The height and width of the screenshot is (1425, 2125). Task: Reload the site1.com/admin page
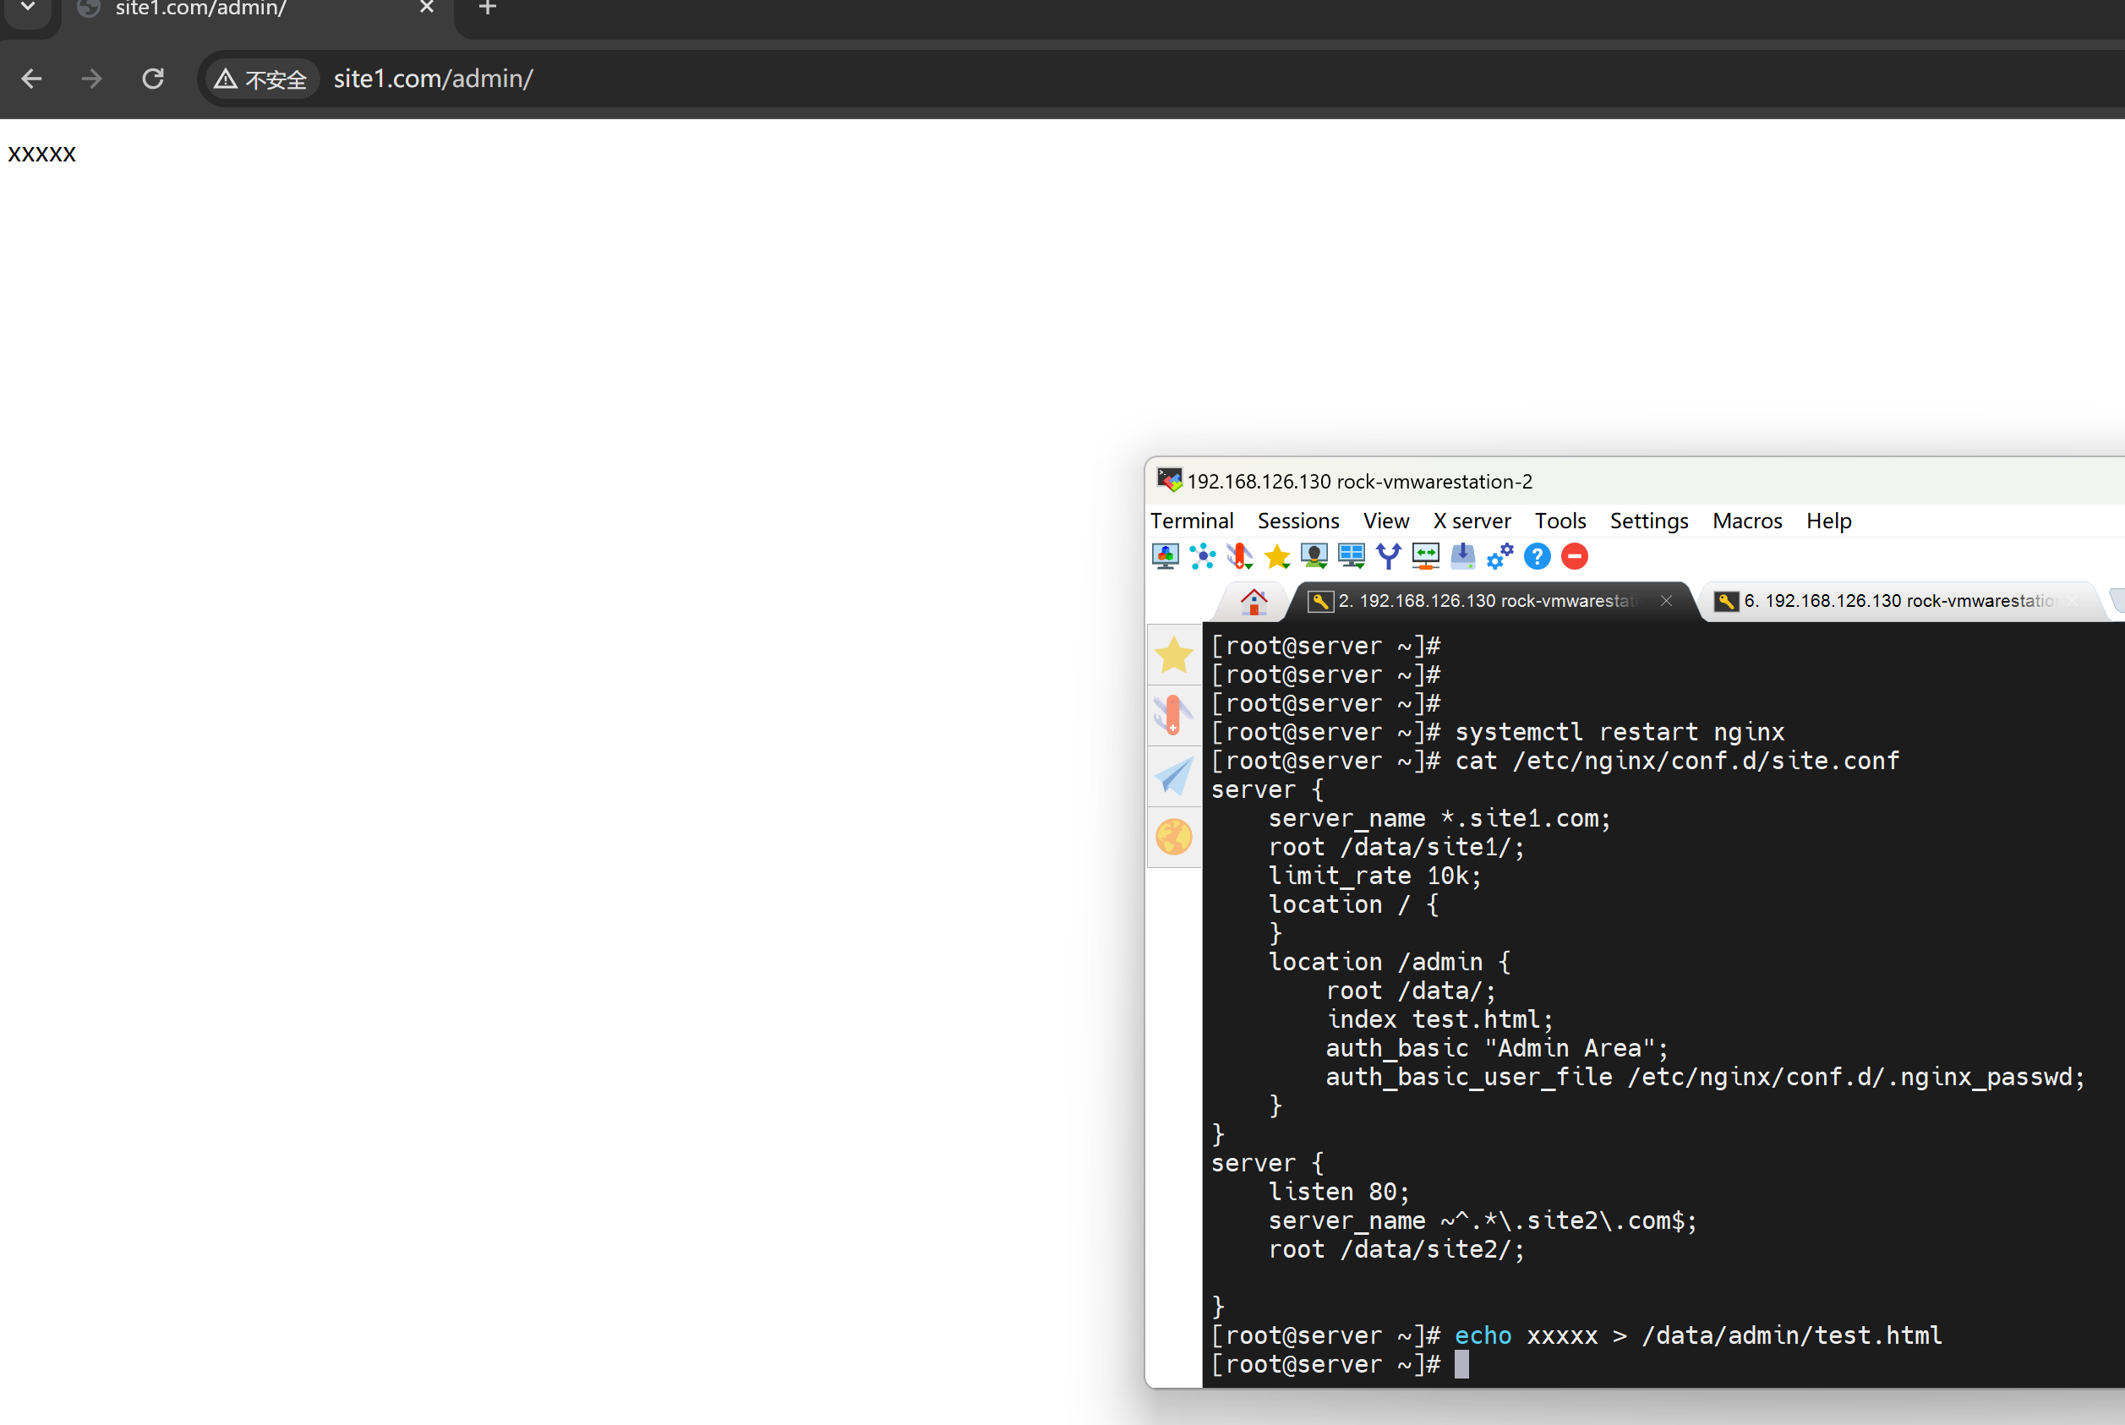point(153,79)
